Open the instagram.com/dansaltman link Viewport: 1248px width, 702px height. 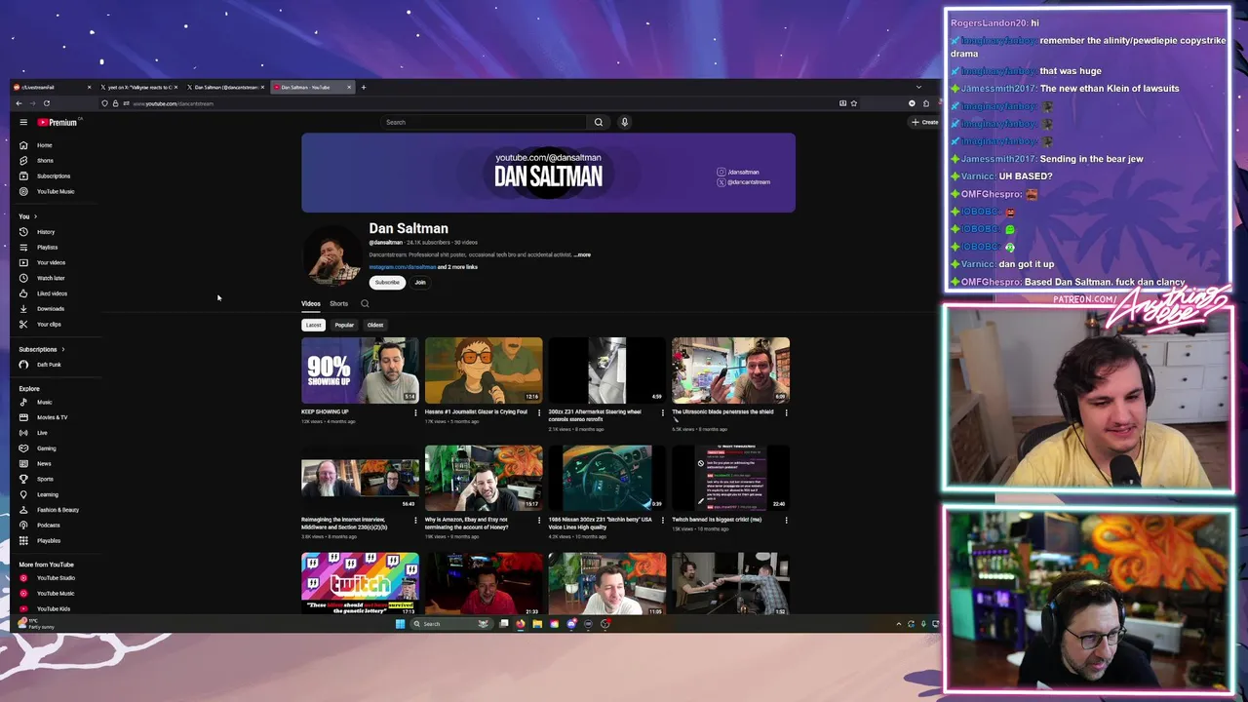coord(403,267)
